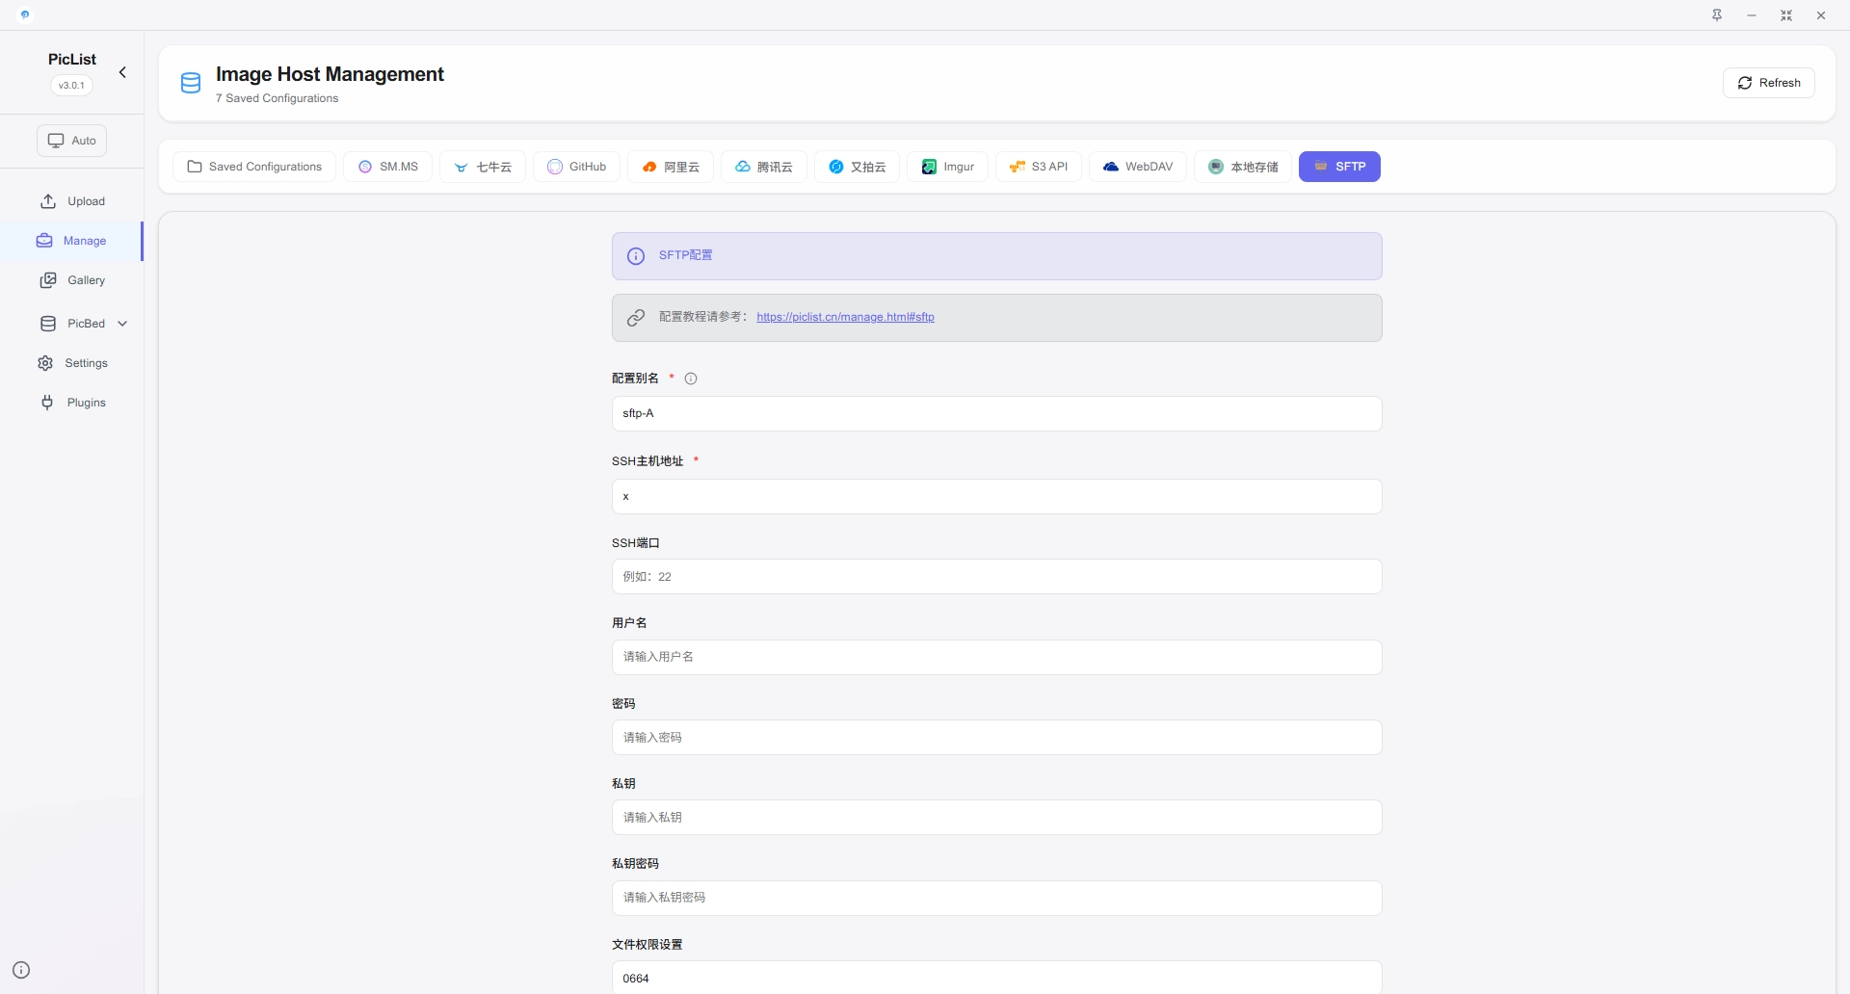Toggle the Auto theme mode button
The width and height of the screenshot is (1850, 994).
[71, 141]
